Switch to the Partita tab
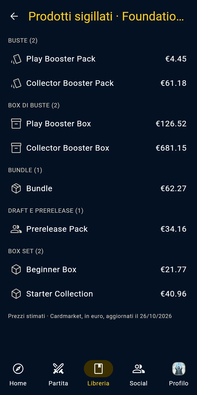The width and height of the screenshot is (197, 395). (x=58, y=374)
